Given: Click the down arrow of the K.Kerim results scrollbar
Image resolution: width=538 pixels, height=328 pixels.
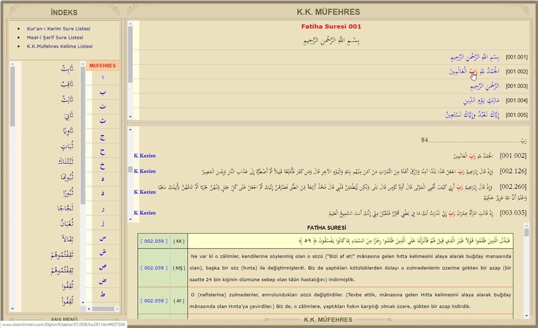Looking at the screenshot, I should point(131,219).
